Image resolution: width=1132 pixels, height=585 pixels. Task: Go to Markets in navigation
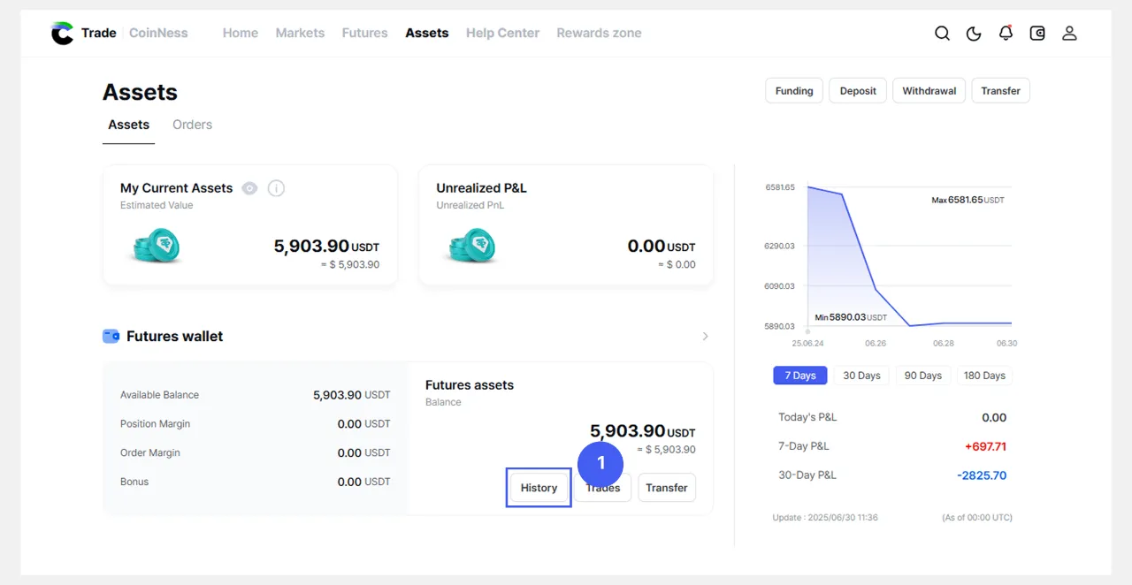300,33
